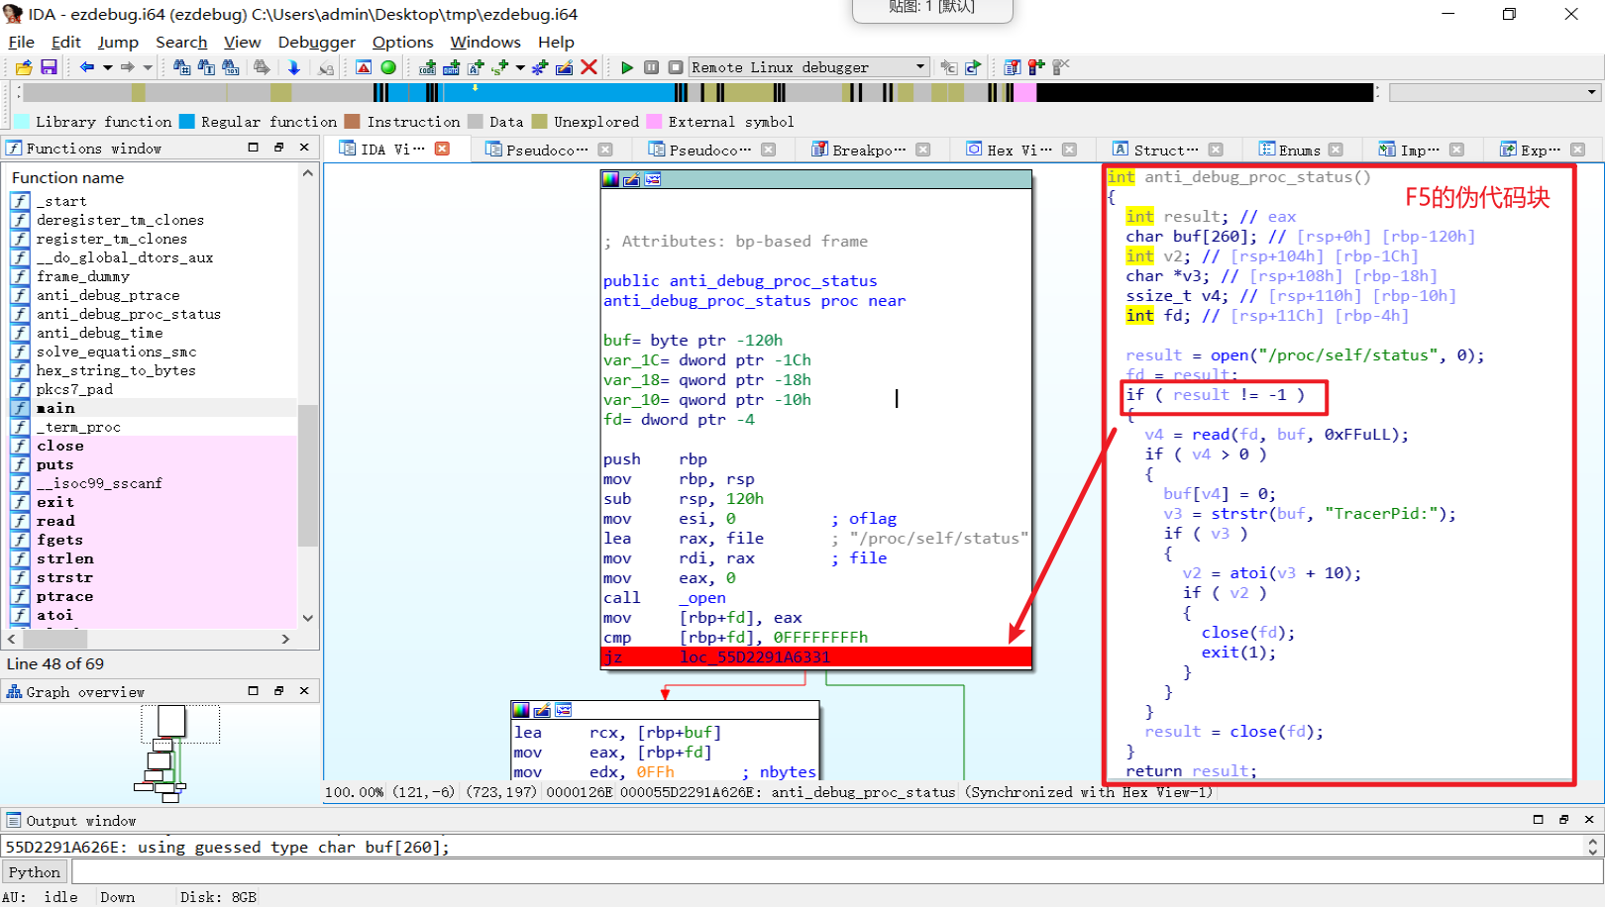Open the jump back history dropdown
This screenshot has height=907, width=1605.
coord(107,67)
